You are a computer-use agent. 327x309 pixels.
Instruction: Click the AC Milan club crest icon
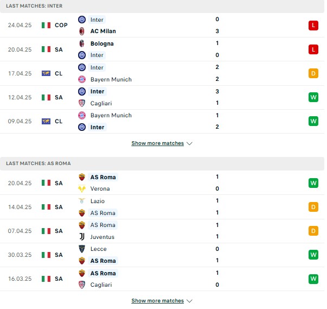click(82, 31)
